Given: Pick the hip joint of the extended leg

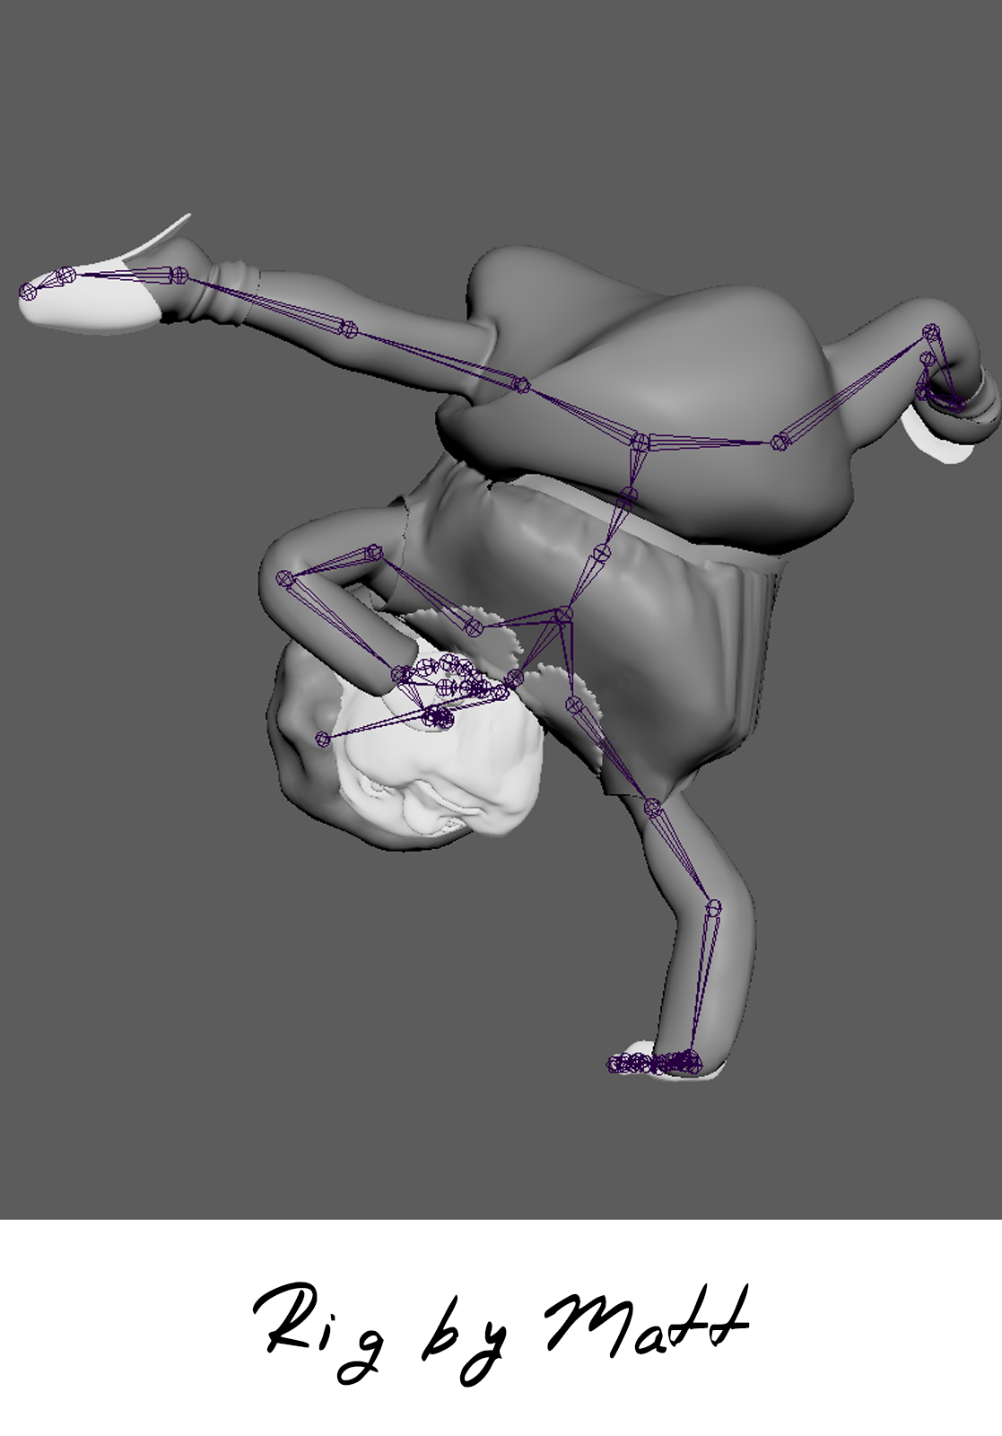Looking at the screenshot, I should [522, 386].
